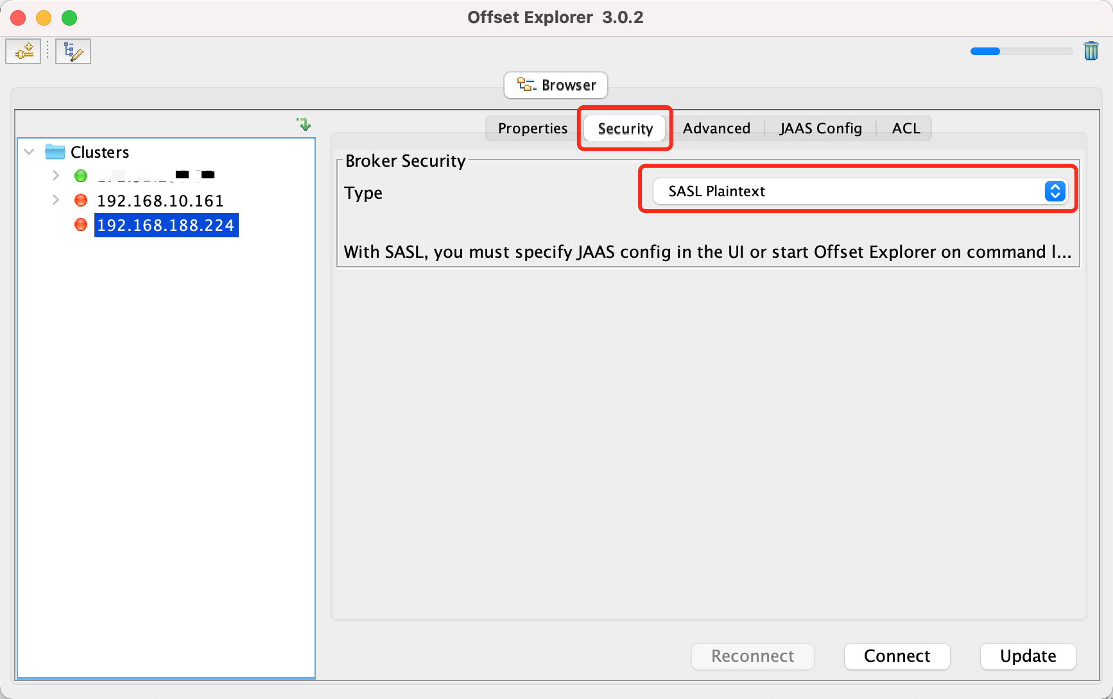
Task: Collapse the Clusters tree node
Action: click(29, 152)
